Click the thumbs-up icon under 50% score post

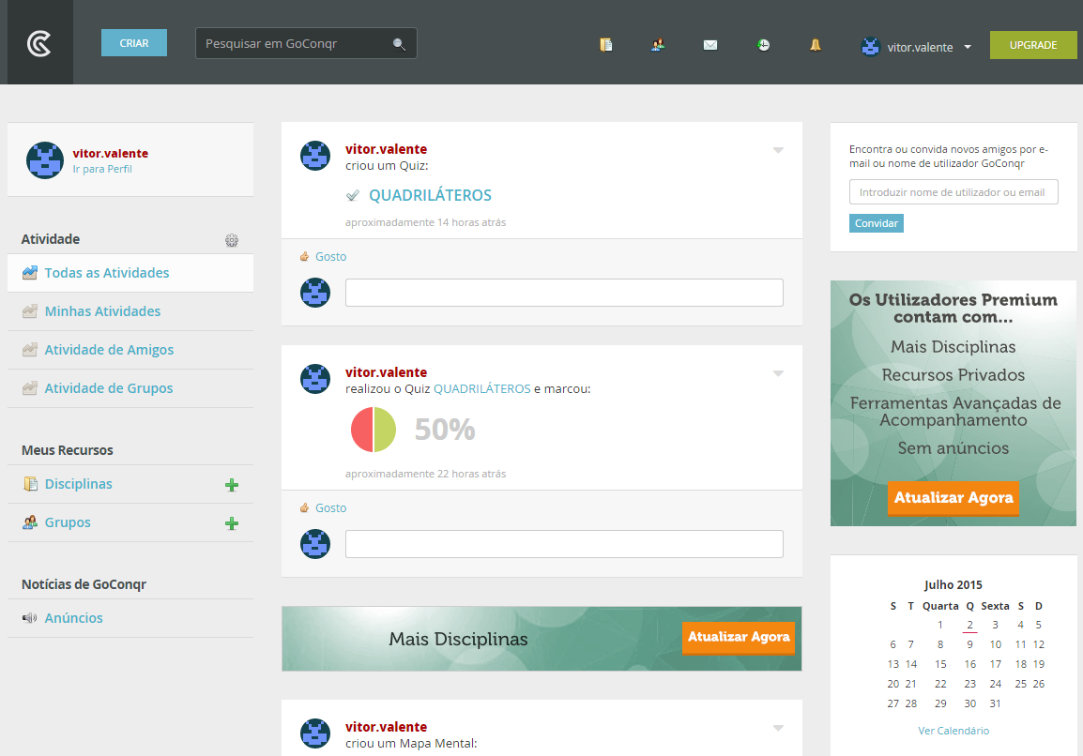(x=304, y=507)
